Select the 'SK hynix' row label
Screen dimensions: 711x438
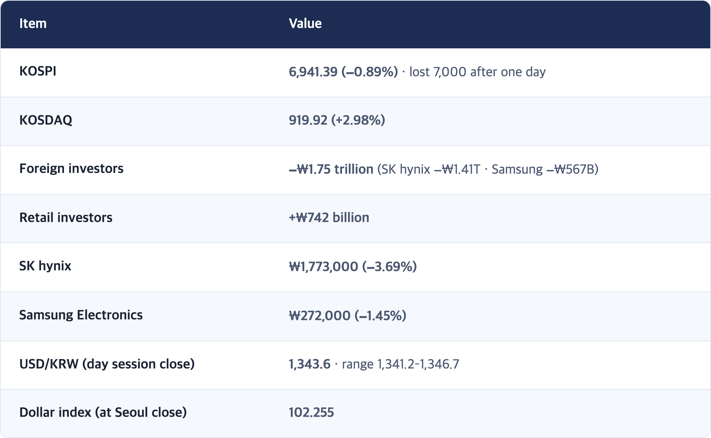tap(45, 266)
